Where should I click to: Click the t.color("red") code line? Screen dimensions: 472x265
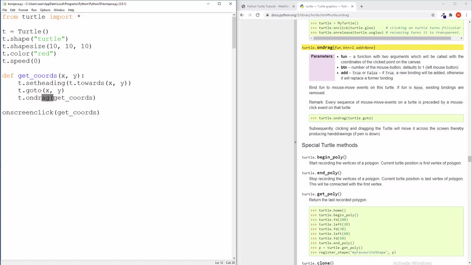coord(29,53)
